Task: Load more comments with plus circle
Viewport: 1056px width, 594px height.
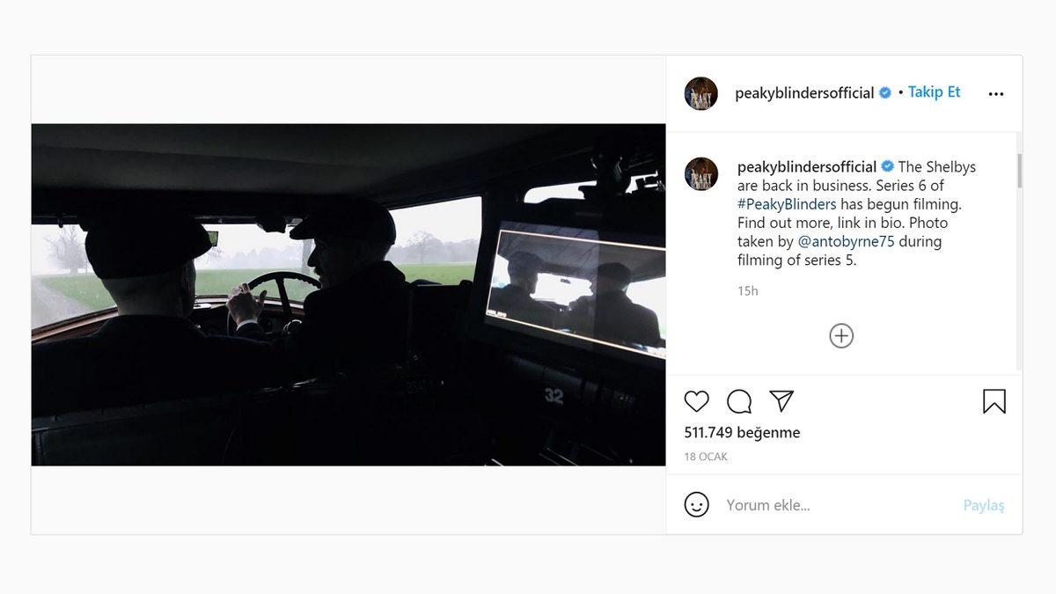Action: pos(841,335)
